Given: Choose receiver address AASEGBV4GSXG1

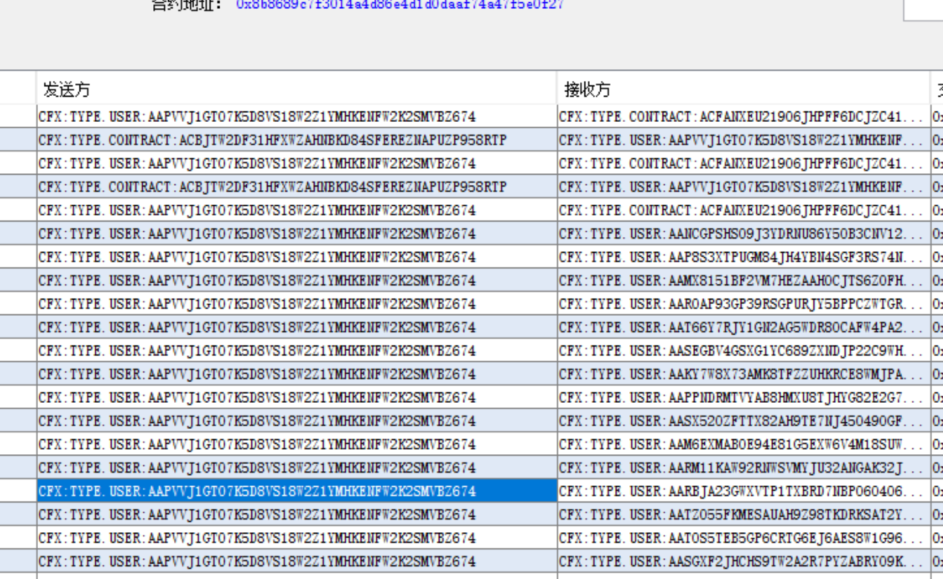Looking at the screenshot, I should click(744, 351).
